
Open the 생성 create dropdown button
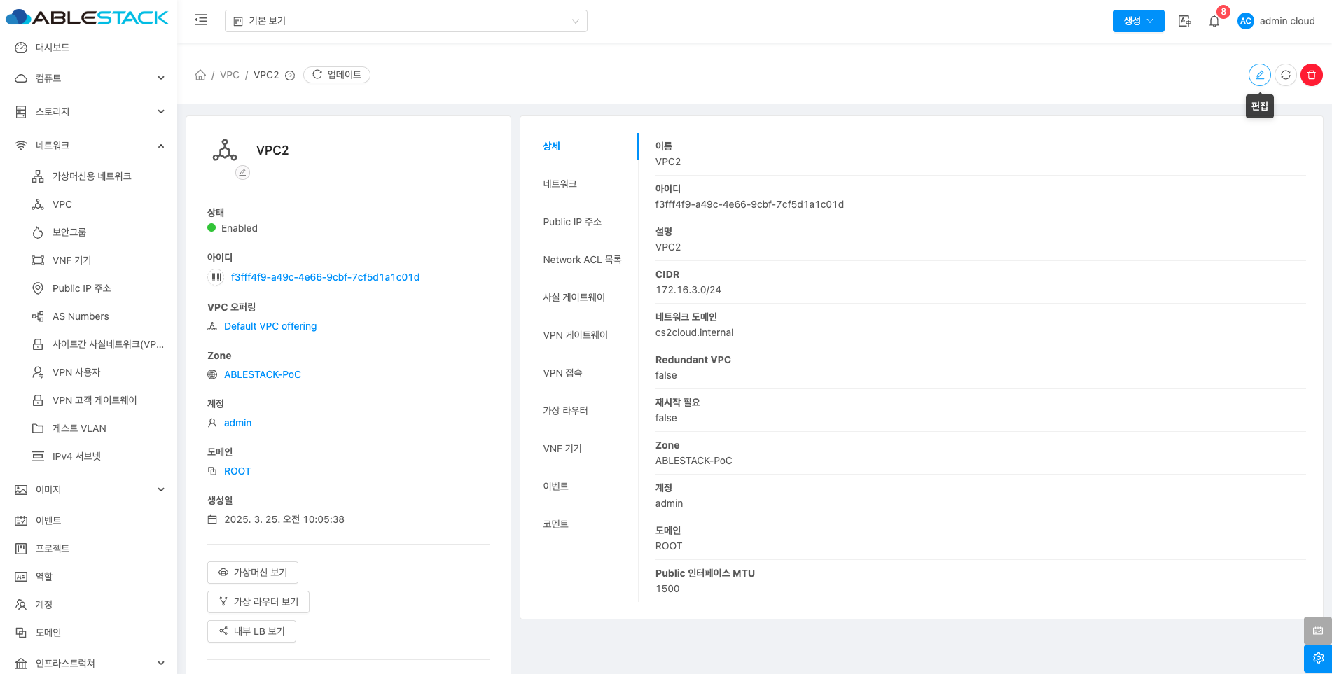[x=1138, y=21]
